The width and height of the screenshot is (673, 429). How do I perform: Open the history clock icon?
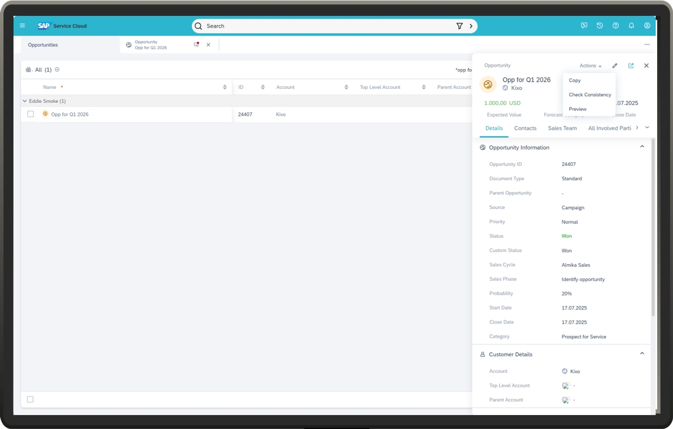pyautogui.click(x=600, y=25)
